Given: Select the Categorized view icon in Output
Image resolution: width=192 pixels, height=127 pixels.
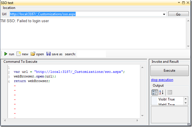Looking at the screenshot, I should coord(155,92).
